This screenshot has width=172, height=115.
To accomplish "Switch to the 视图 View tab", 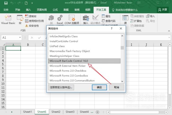I will (88, 10).
